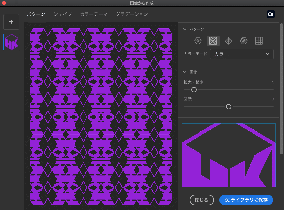Click the 閉じる button

pos(201,200)
